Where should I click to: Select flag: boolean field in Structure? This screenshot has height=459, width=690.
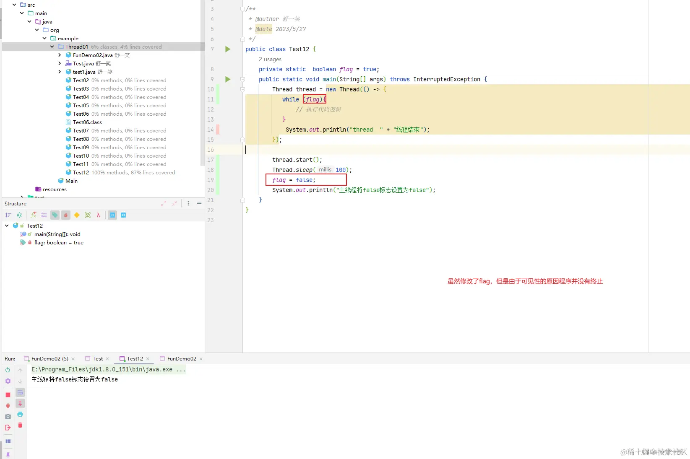point(59,243)
